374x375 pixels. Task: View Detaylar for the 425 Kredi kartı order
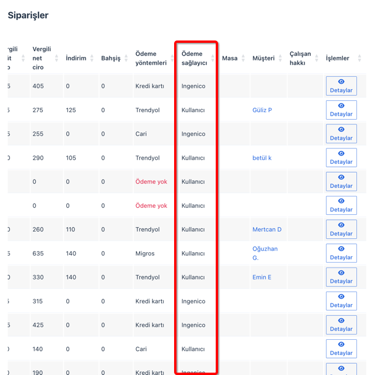[x=341, y=325]
